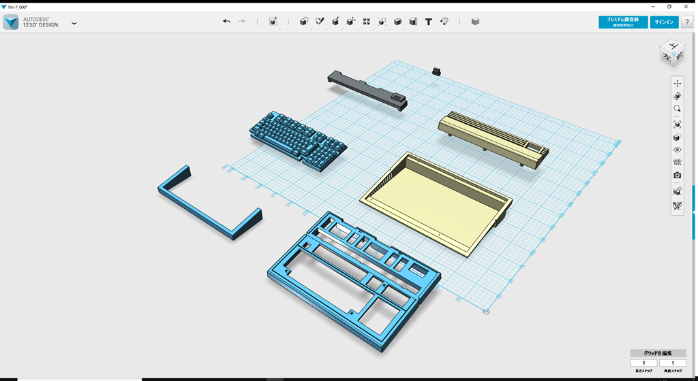Screen dimensions: 698x381
Task: Click the Undo arrow in the toolbar
Action: tap(226, 22)
